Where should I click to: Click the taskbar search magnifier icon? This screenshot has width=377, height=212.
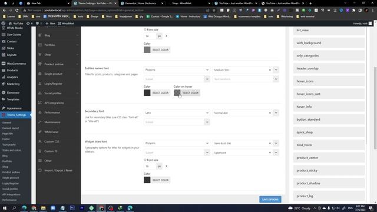pyautogui.click(x=14, y=208)
